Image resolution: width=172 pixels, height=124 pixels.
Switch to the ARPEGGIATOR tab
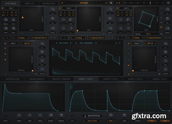(x=12, y=79)
